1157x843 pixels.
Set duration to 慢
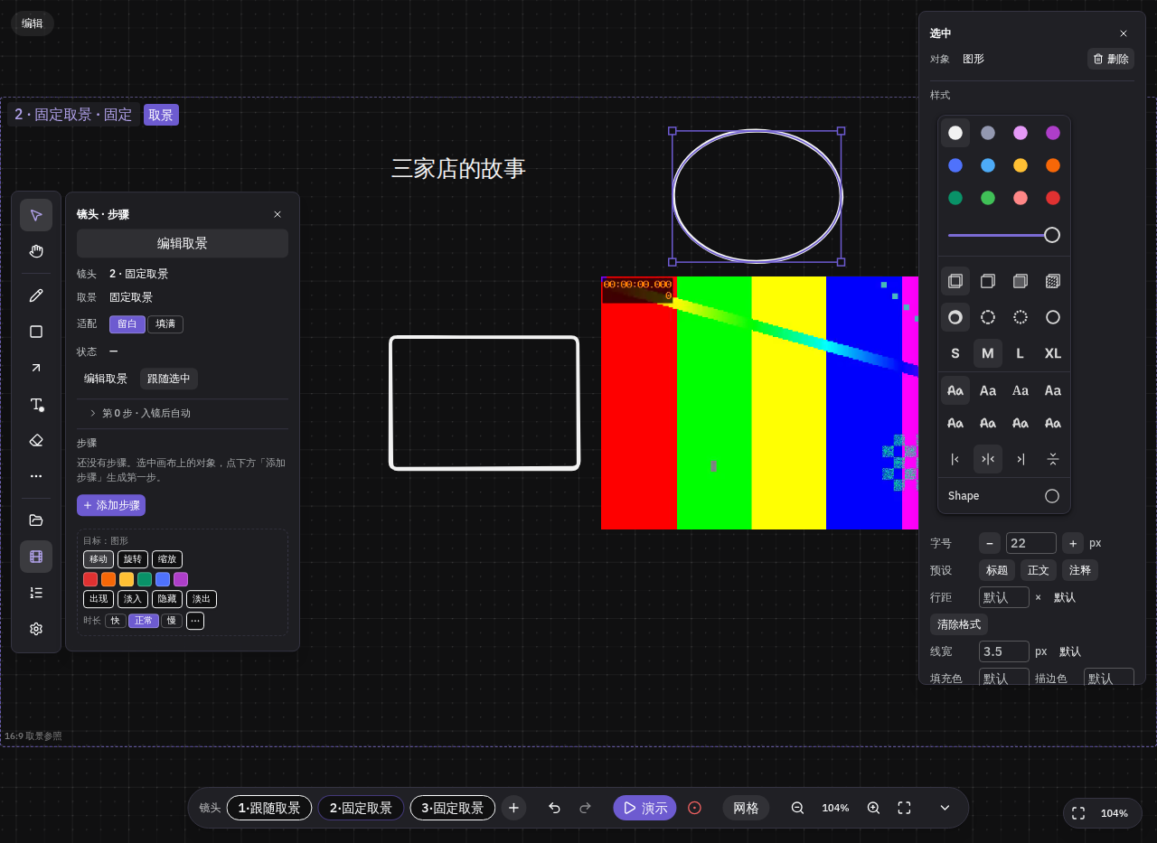tap(172, 621)
